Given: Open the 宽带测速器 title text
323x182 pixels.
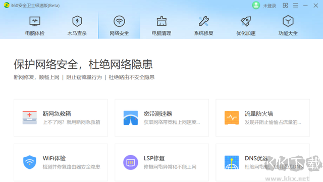Looking at the screenshot, I should [x=158, y=114].
